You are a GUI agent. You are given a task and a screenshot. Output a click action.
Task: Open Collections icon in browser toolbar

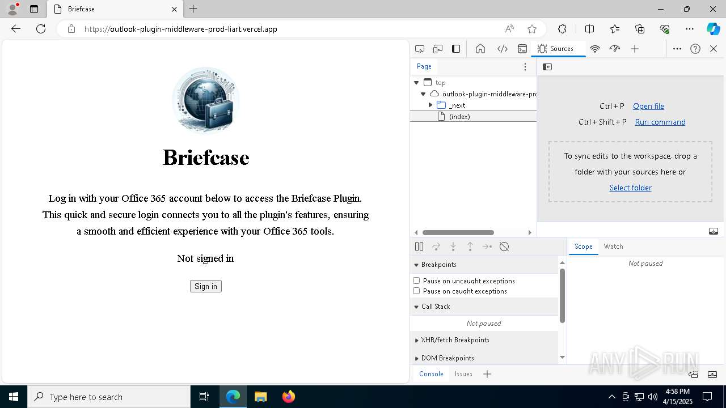pyautogui.click(x=640, y=29)
